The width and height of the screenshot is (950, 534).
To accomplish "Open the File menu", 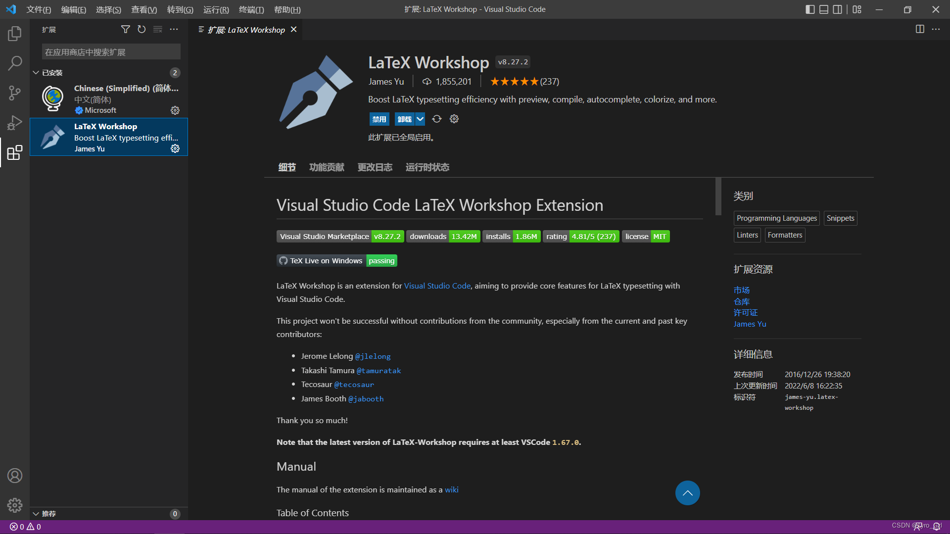I will click(x=39, y=9).
